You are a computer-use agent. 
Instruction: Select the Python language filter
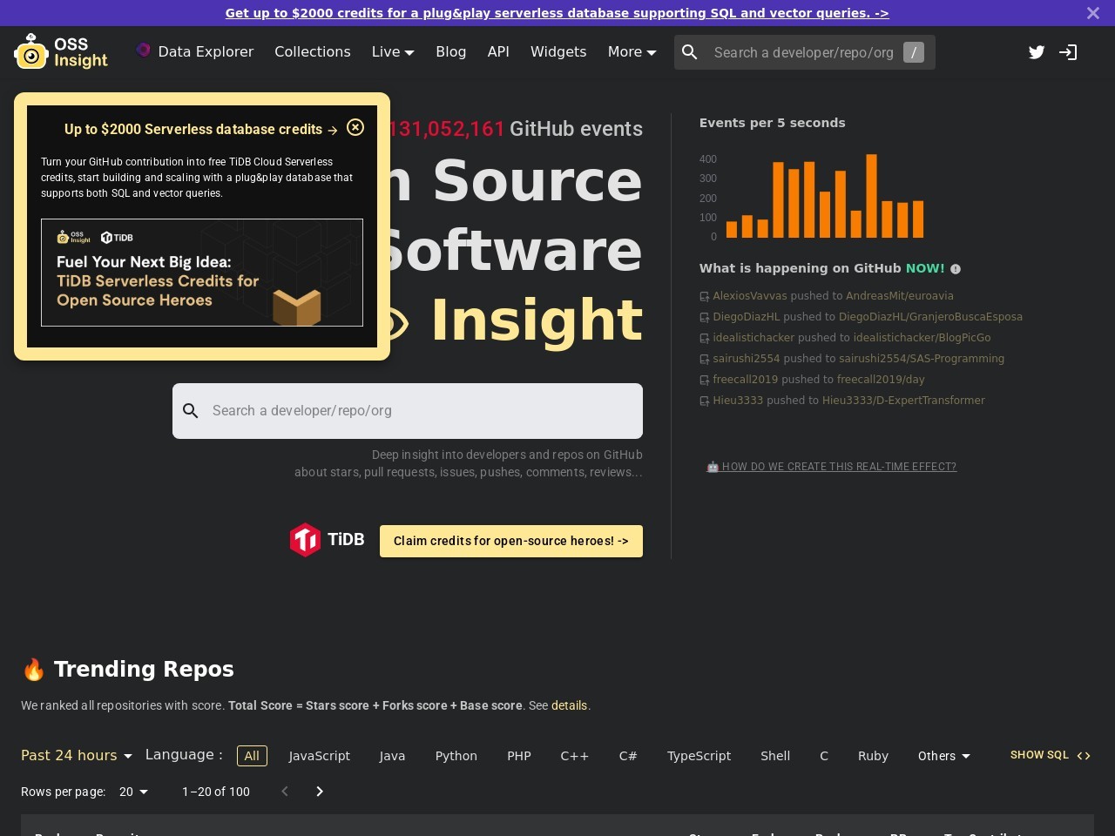pyautogui.click(x=456, y=756)
